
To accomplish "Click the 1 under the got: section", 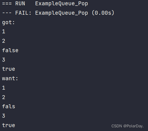I will pyautogui.click(x=4, y=31).
